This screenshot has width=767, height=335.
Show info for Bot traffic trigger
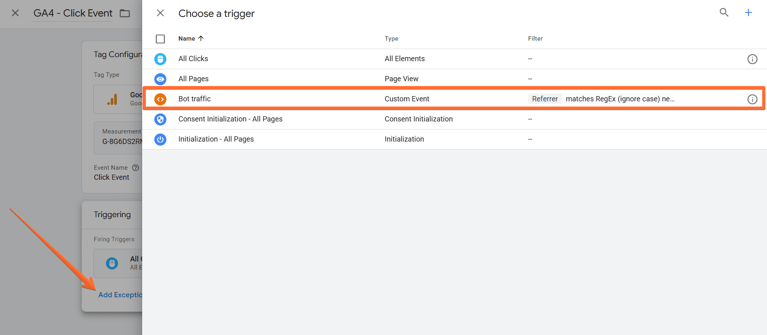click(x=752, y=99)
